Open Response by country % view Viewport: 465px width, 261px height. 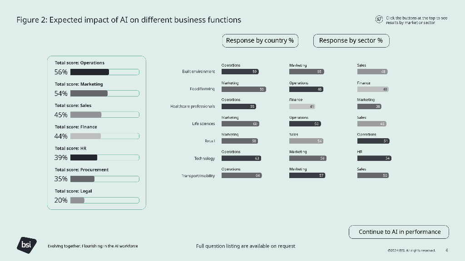[x=260, y=41]
